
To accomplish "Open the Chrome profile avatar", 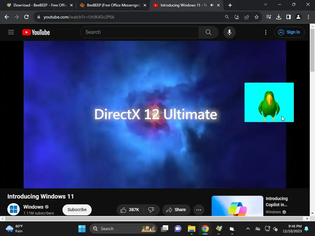I will point(298,17).
